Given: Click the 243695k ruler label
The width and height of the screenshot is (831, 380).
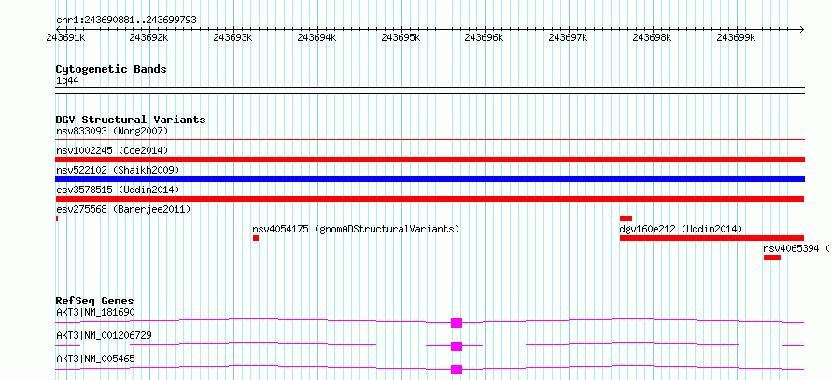Looking at the screenshot, I should pos(401,37).
